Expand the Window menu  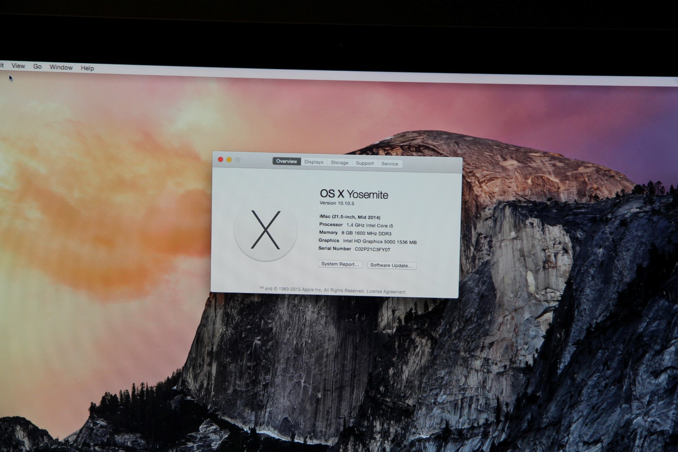(x=61, y=67)
